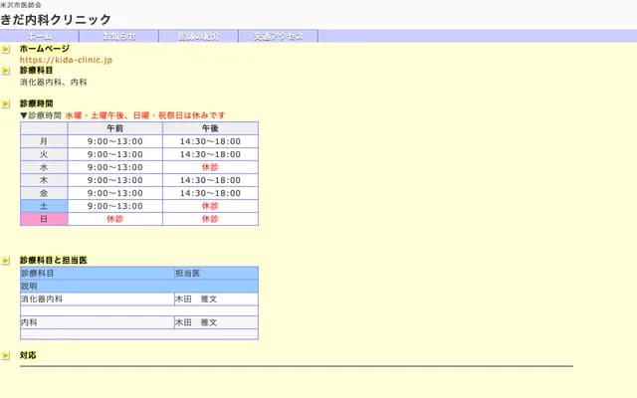The width and height of the screenshot is (637, 398).
Task: Open the ホーム navigation tab
Action: tap(40, 36)
